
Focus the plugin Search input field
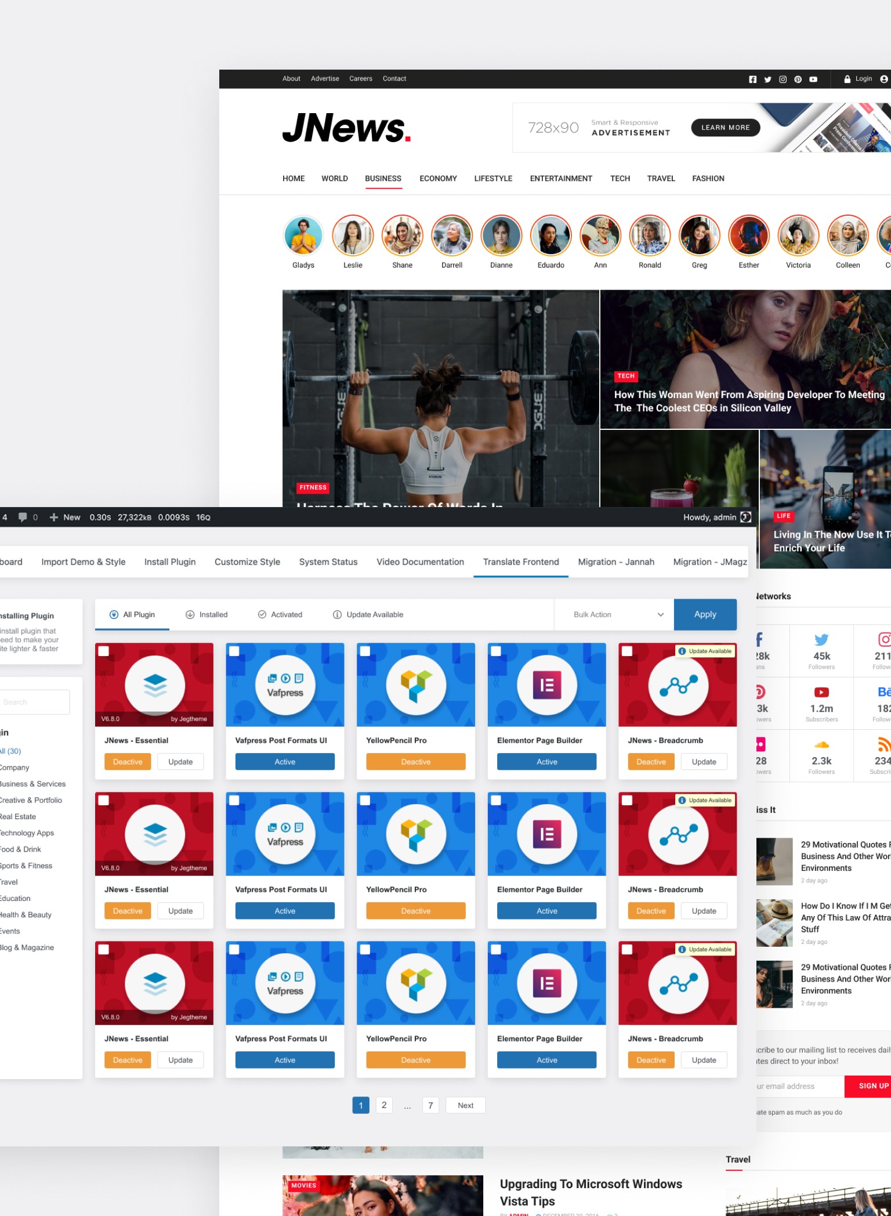[34, 702]
